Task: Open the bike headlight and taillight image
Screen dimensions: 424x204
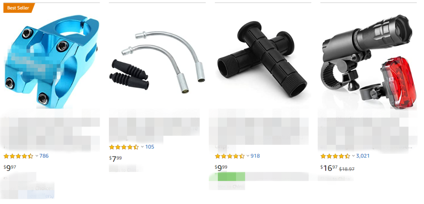Action: click(x=368, y=61)
